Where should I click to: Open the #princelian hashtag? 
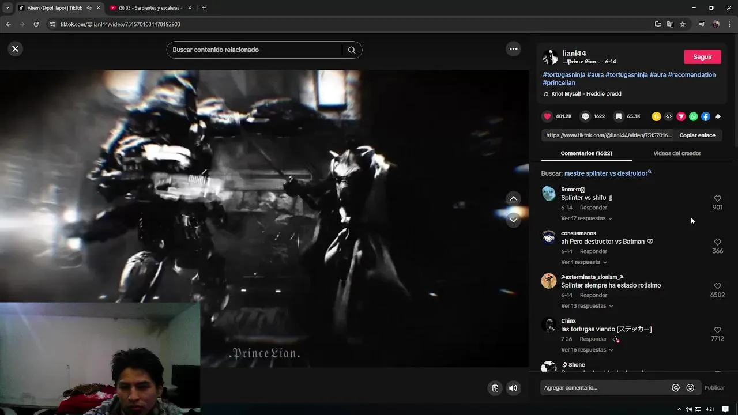pyautogui.click(x=559, y=83)
